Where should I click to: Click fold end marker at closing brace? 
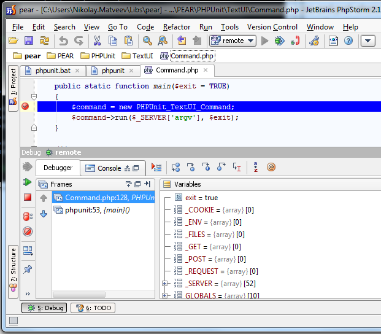point(34,127)
